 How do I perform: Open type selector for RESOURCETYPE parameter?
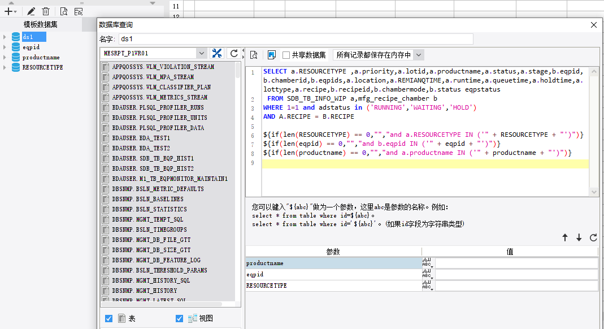[428, 285]
